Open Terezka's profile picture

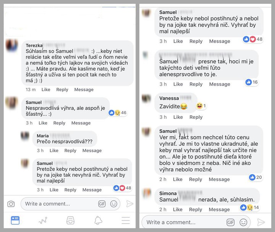11,48
